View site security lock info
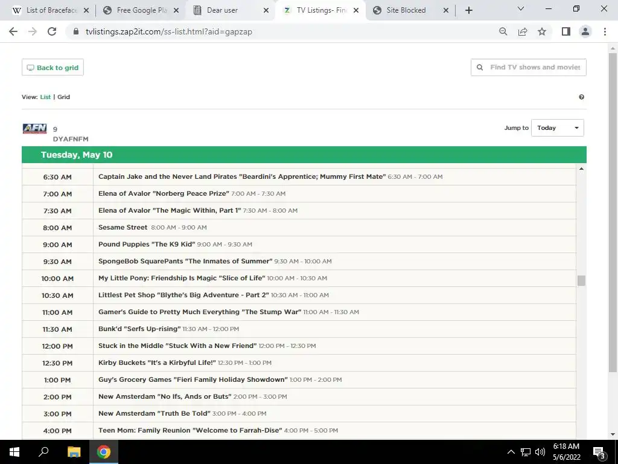This screenshot has width=618, height=464. pos(76,31)
